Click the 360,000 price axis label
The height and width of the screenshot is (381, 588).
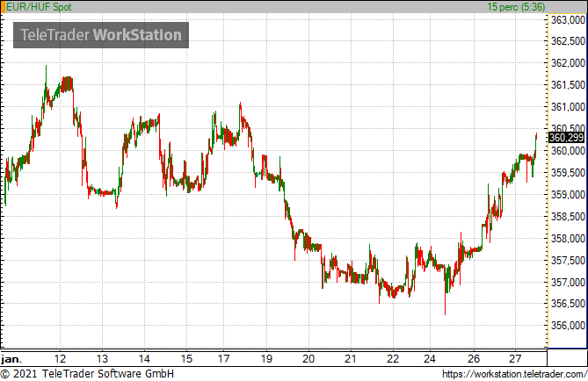tap(568, 151)
